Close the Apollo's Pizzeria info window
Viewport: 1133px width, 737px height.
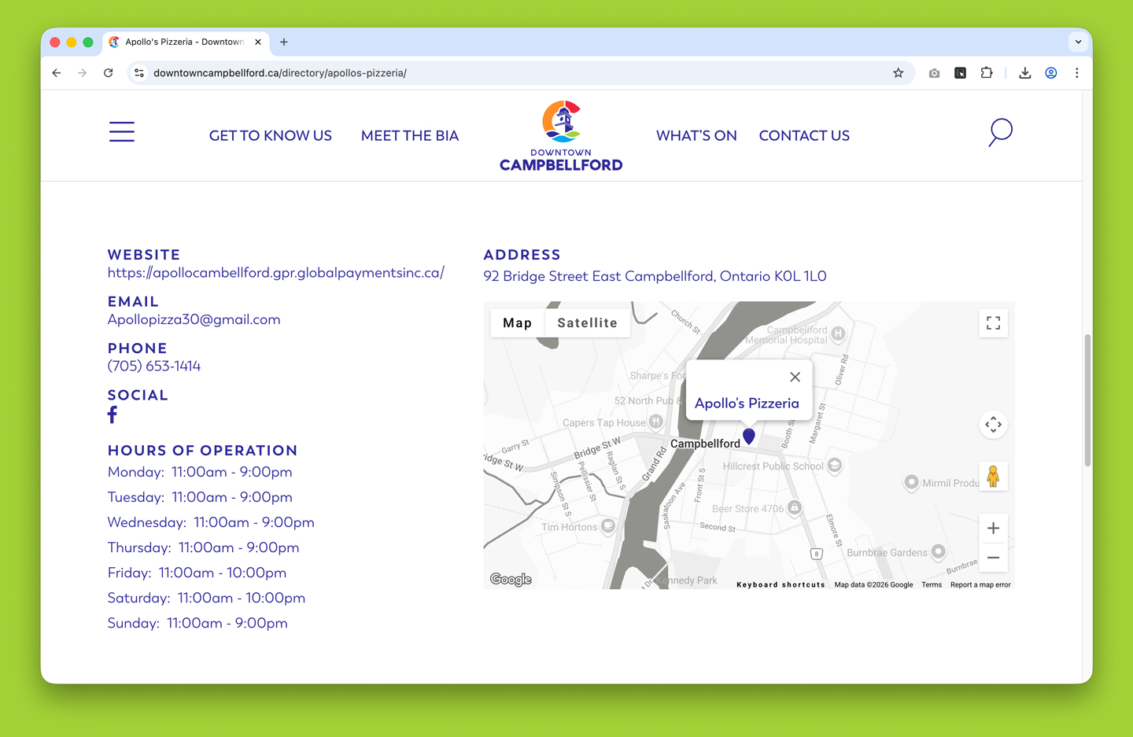[795, 378]
